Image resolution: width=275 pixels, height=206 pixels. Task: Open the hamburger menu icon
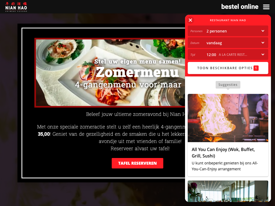click(266, 7)
